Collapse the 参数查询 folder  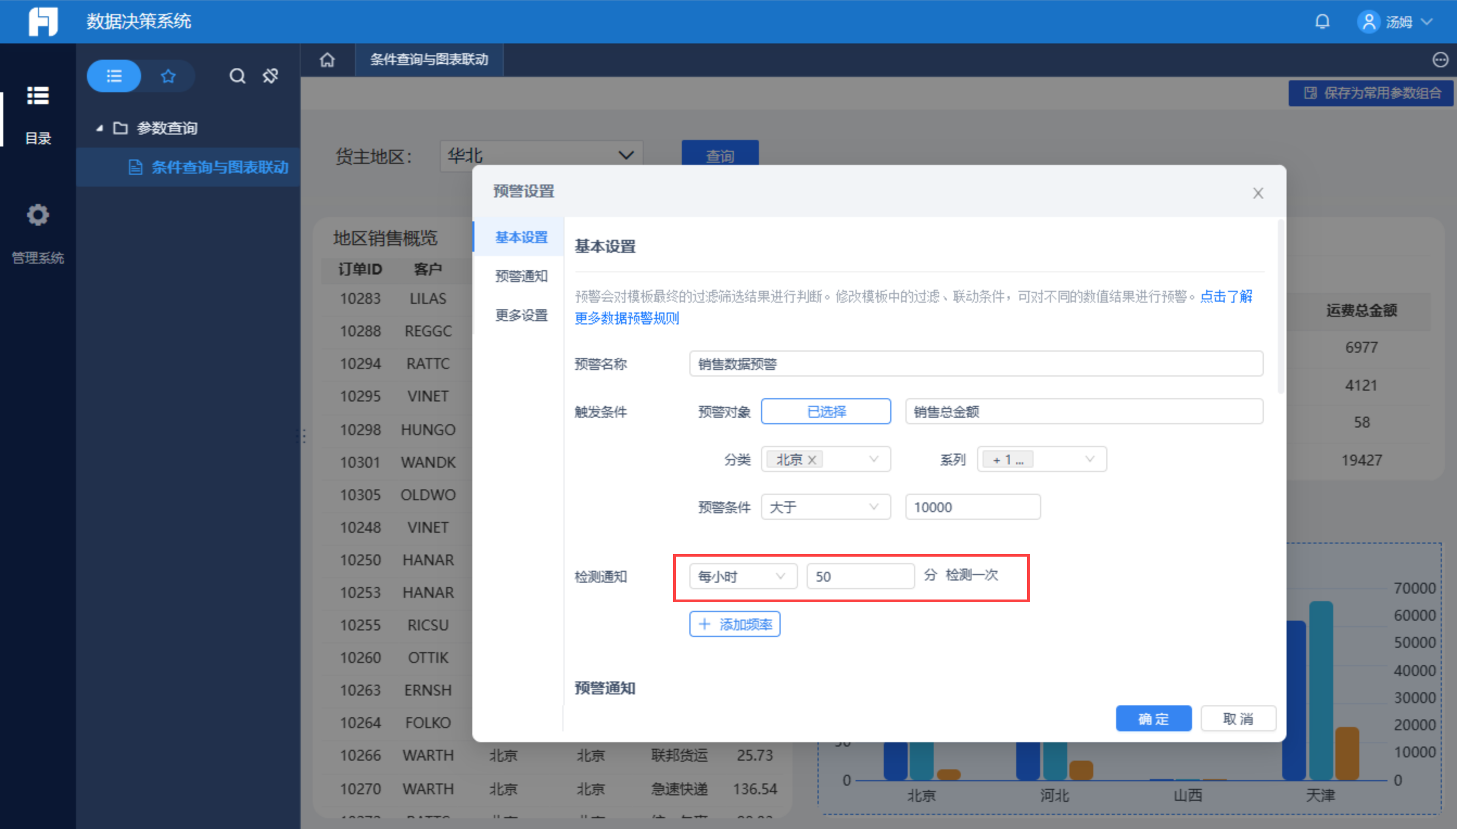(100, 128)
